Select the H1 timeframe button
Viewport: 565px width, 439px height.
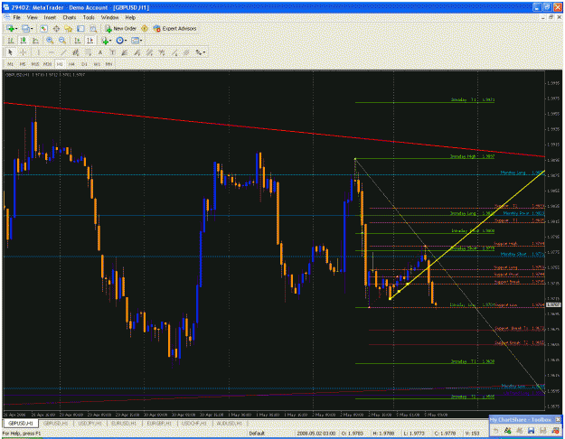tap(61, 64)
